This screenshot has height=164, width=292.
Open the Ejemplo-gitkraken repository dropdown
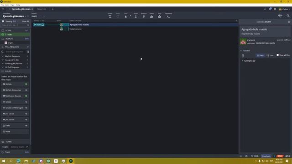pyautogui.click(x=15, y=16)
